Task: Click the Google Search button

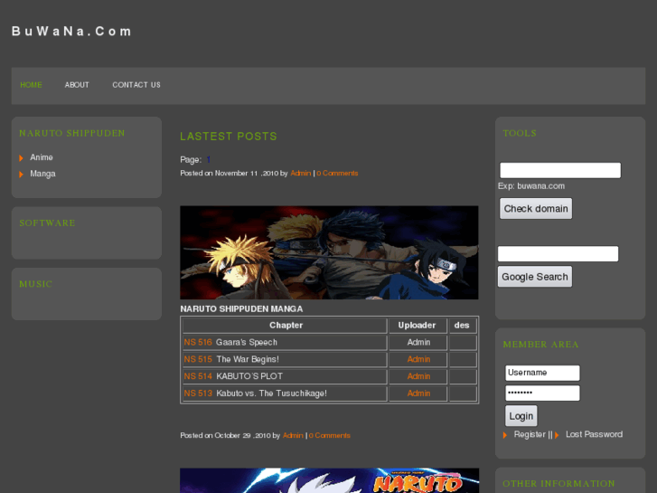Action: click(535, 277)
